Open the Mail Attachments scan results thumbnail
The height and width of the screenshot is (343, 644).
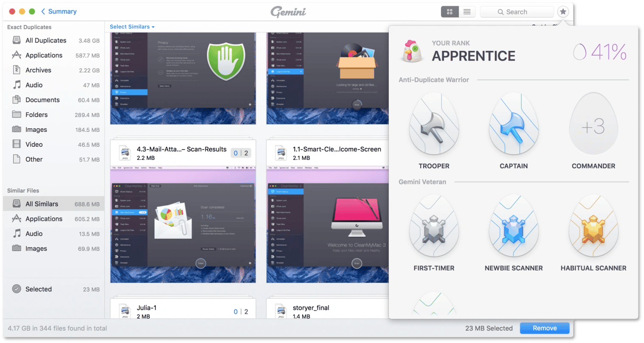click(183, 224)
